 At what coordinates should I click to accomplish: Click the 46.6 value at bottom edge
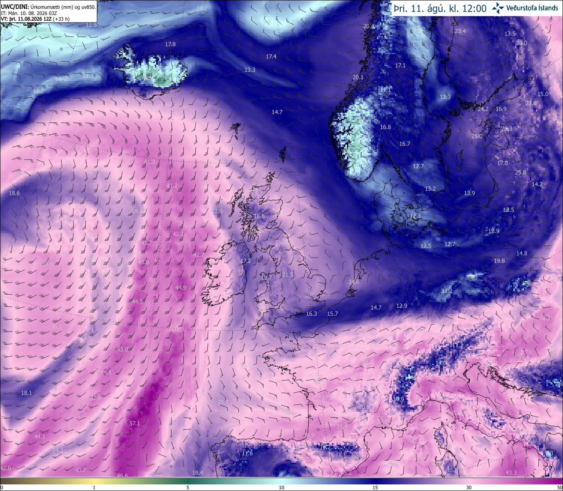pos(122,475)
